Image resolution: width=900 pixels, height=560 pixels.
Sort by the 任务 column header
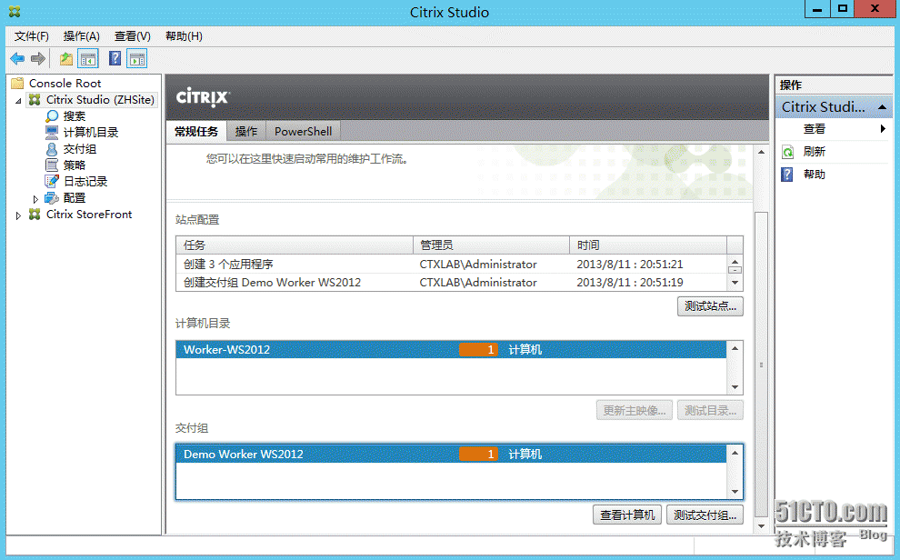295,245
